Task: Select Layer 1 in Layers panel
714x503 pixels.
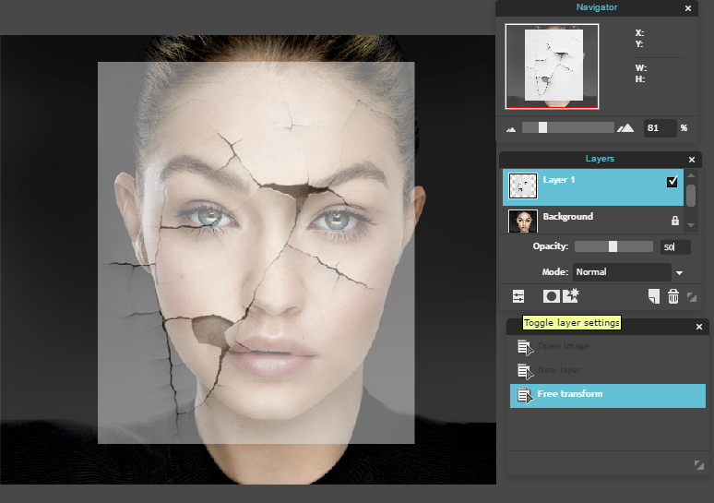Action: click(593, 187)
